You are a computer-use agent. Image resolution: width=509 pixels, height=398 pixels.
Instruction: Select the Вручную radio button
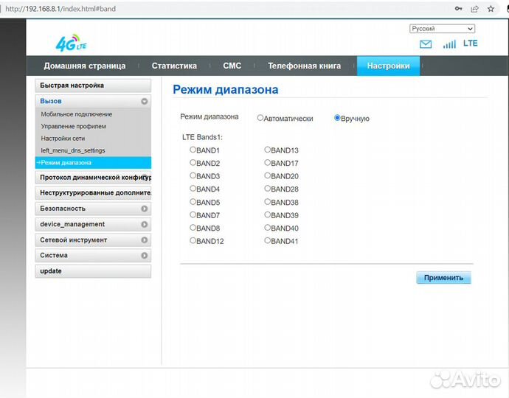[338, 118]
